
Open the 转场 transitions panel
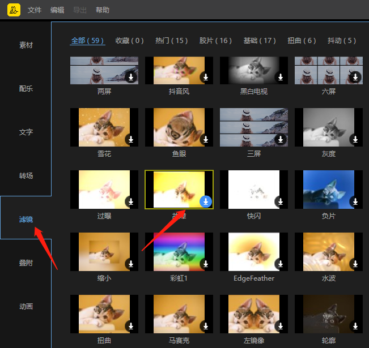26,176
